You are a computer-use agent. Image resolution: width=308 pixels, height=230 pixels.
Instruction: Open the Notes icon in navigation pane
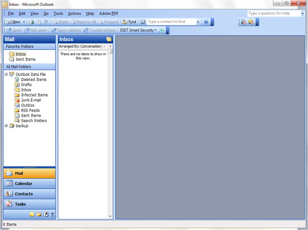point(32,214)
